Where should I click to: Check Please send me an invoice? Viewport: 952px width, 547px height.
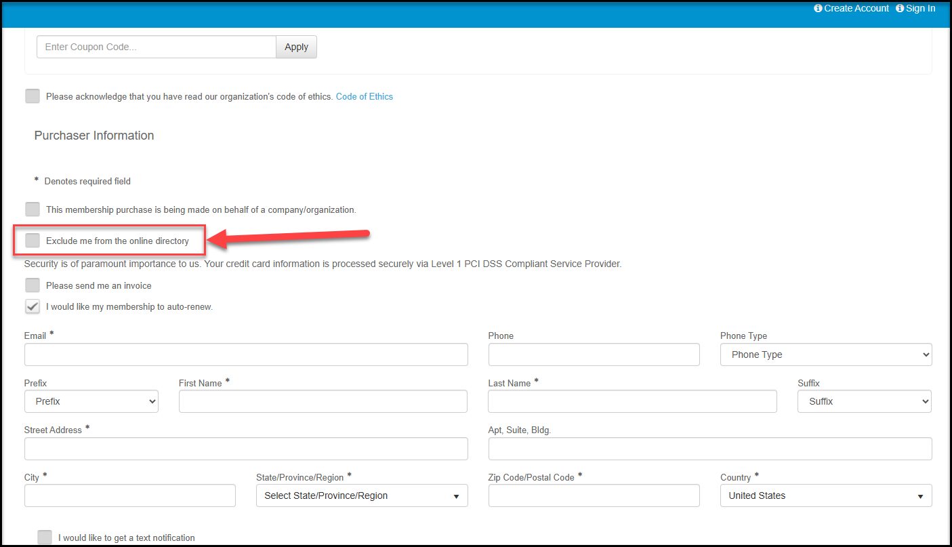pos(33,285)
